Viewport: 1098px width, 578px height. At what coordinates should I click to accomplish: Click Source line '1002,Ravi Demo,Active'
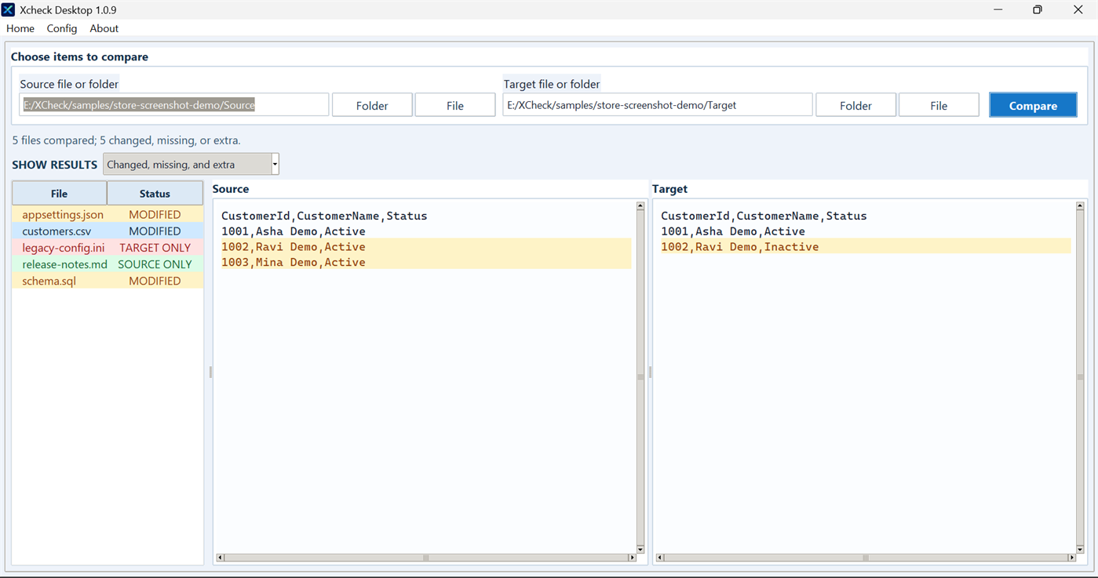pyautogui.click(x=294, y=246)
